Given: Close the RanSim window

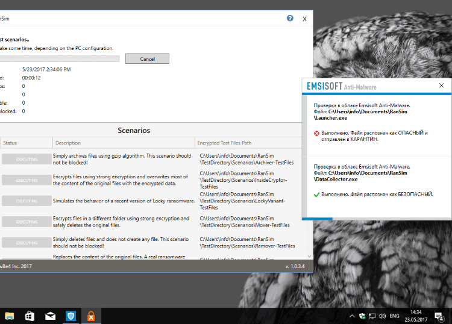Looking at the screenshot, I should click(304, 19).
